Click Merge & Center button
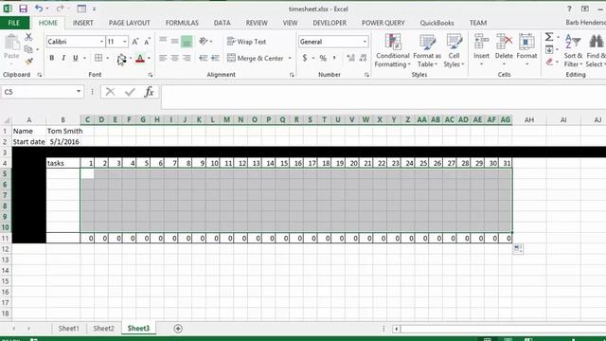606x341 pixels. [256, 58]
